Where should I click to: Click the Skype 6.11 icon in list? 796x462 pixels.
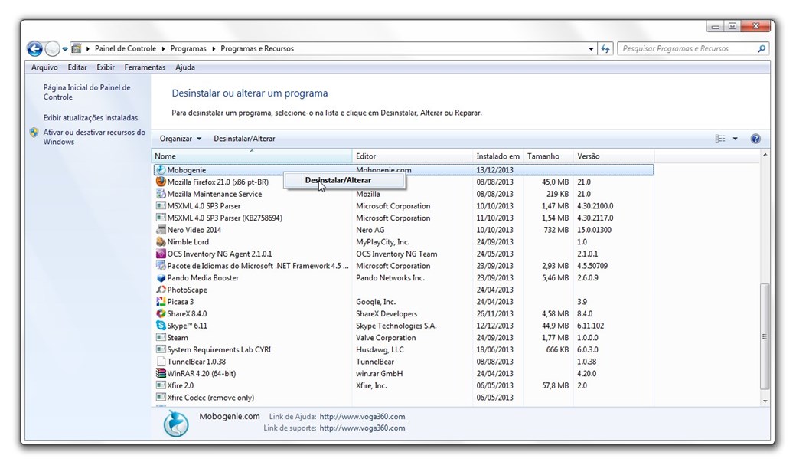[161, 326]
